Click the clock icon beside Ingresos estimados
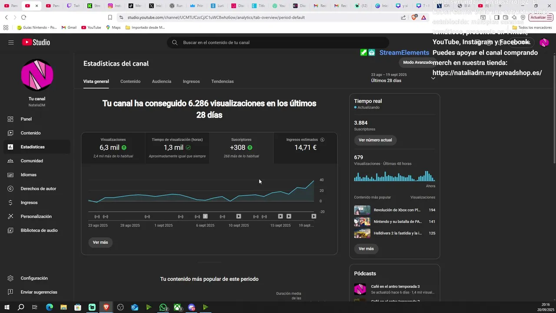Image resolution: width=556 pixels, height=313 pixels. [322, 140]
